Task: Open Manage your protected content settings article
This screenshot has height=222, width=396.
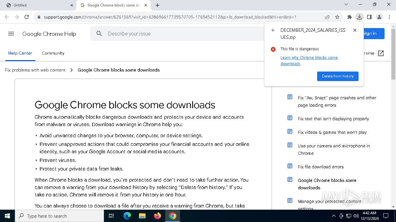Action: click(329, 204)
